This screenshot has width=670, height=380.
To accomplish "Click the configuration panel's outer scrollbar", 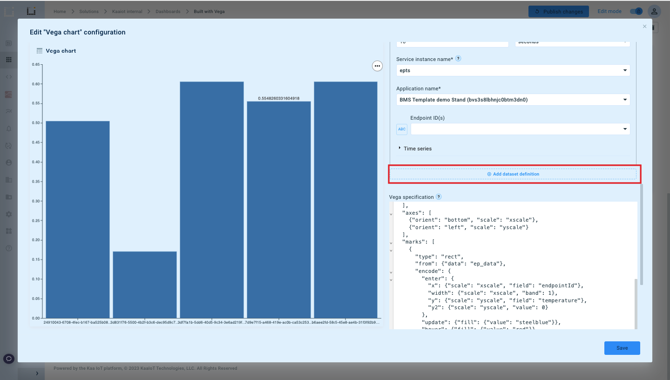I will 642,234.
